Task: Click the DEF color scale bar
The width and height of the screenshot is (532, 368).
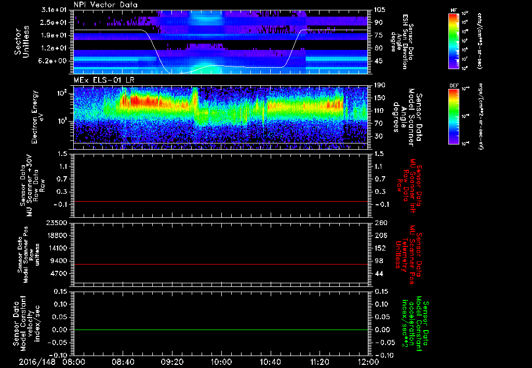Action: coord(455,115)
